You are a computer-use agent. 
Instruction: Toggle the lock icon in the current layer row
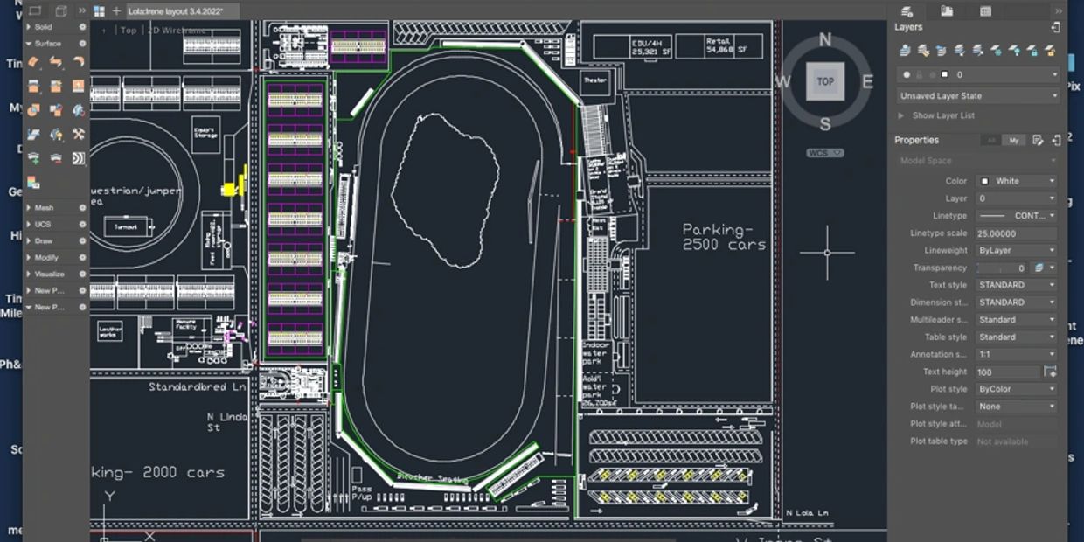point(919,75)
